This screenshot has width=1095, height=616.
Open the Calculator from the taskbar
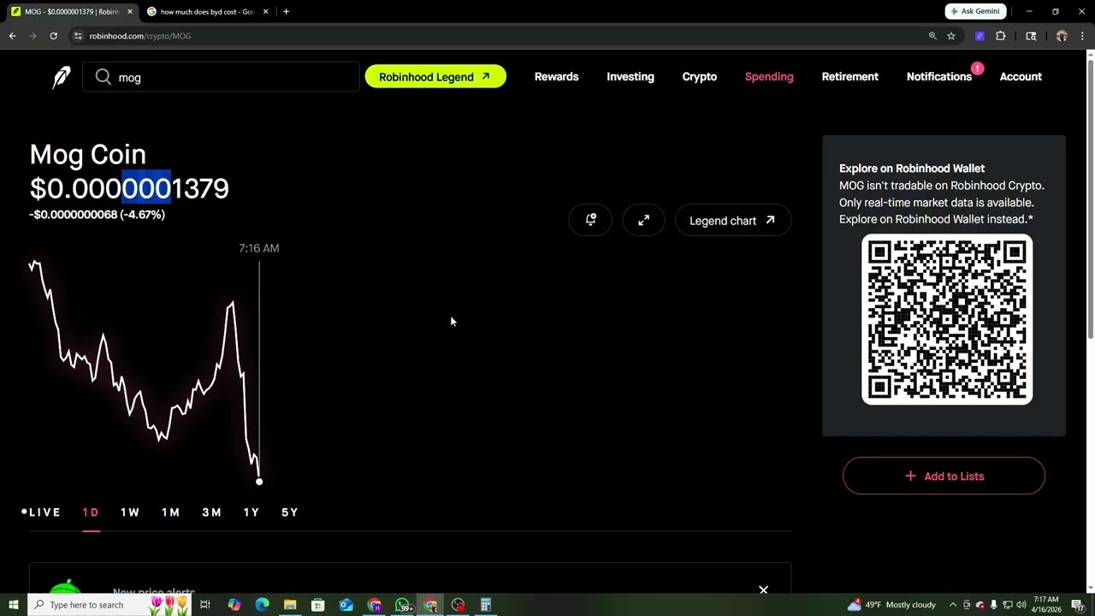point(486,605)
